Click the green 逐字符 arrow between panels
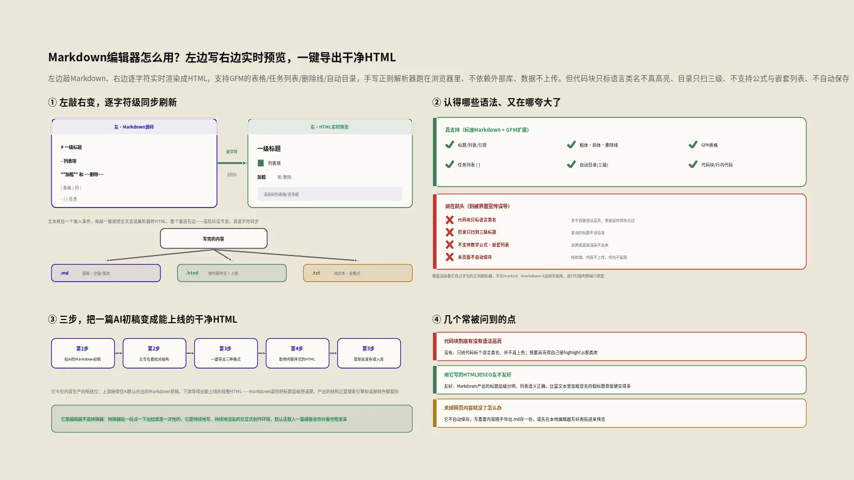The height and width of the screenshot is (480, 854). (x=233, y=163)
